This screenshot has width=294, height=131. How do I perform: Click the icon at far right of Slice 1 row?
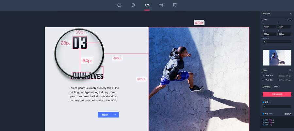(x=290, y=20)
